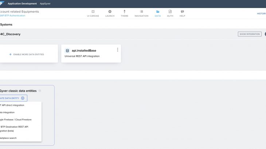This screenshot has height=149, width=266.
Task: Click Universal REST API integration text
Action: (82, 56)
